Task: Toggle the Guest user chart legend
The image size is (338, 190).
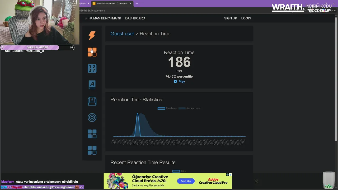Action: click(x=167, y=108)
